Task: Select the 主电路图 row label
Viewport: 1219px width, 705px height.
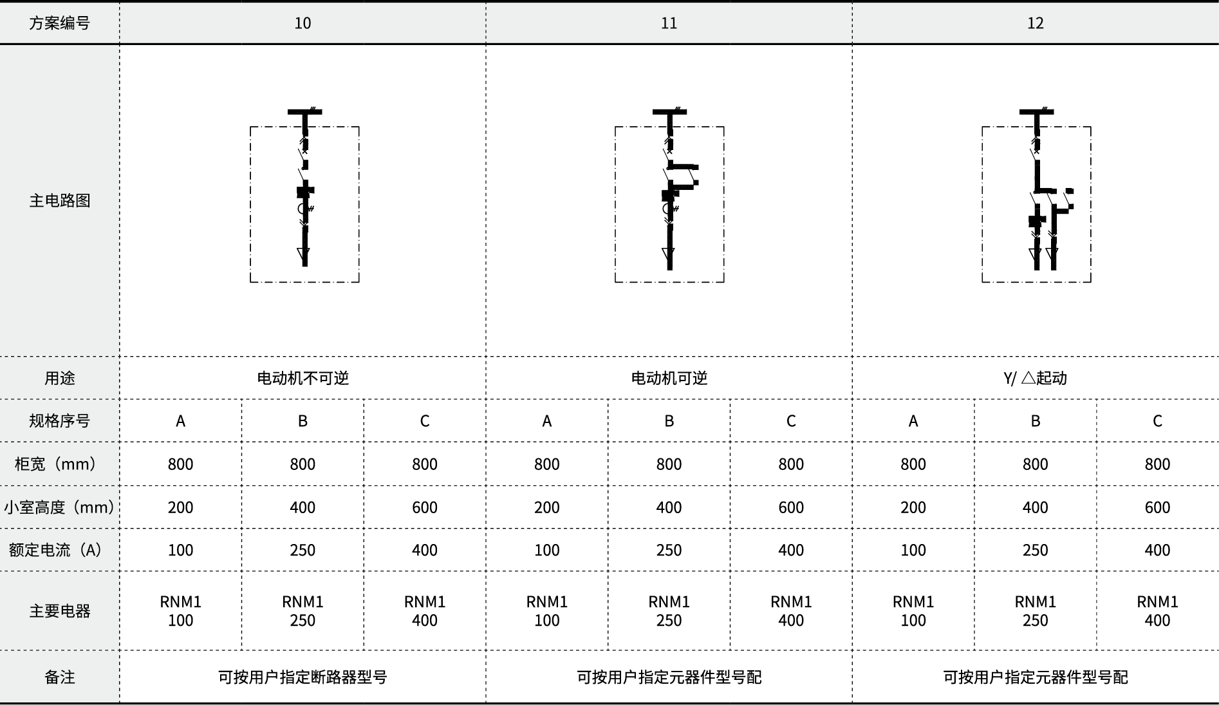Action: 59,200
